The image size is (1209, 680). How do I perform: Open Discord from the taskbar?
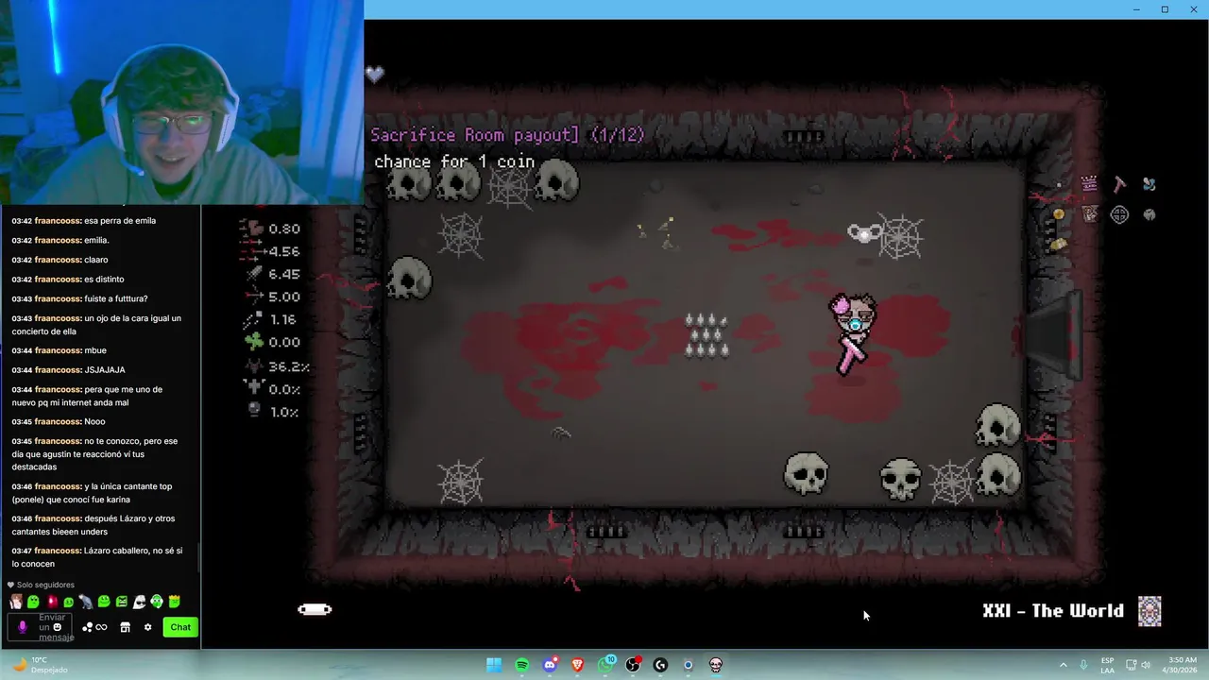(550, 665)
